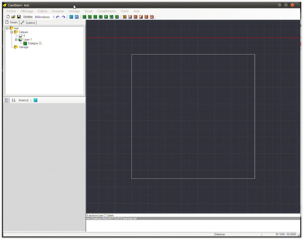Click the sixth green drawing tool icon after Text
This screenshot has width=303, height=239.
111,17
